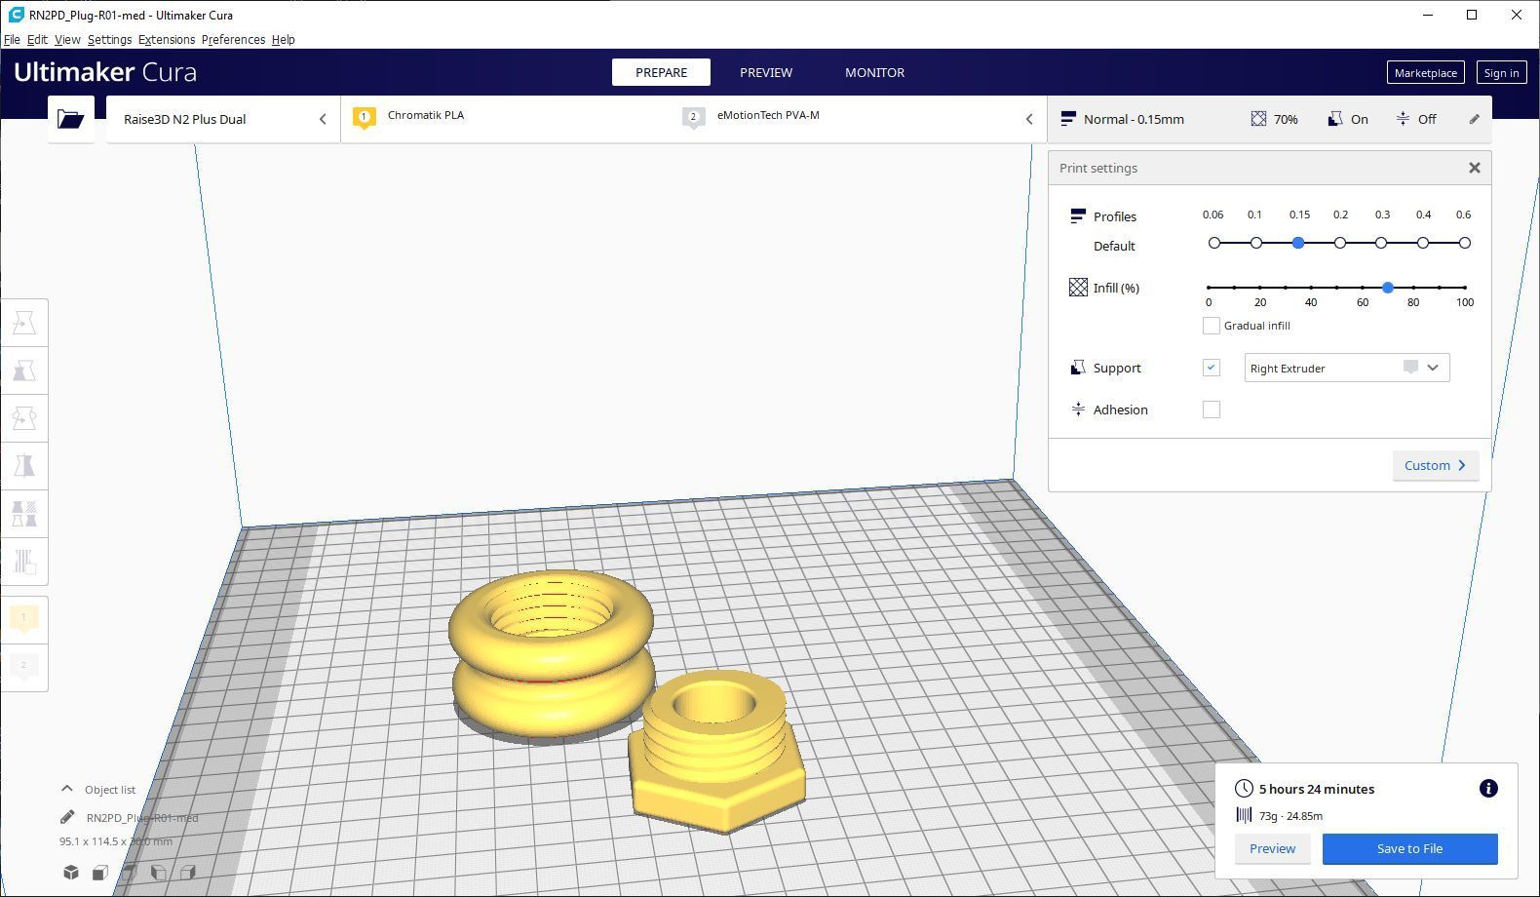The image size is (1540, 897).
Task: Click the PREPARE stage tab
Action: click(x=661, y=72)
